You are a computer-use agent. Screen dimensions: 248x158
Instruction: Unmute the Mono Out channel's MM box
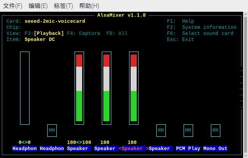pos(215,130)
